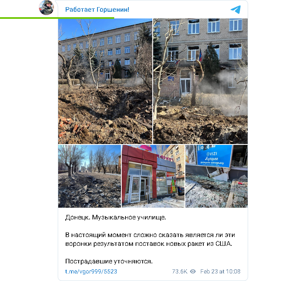Image resolution: width=287 pixels, height=281 pixels.
Task: Click the Пострадавшие уточняются text line
Action: pos(109,261)
